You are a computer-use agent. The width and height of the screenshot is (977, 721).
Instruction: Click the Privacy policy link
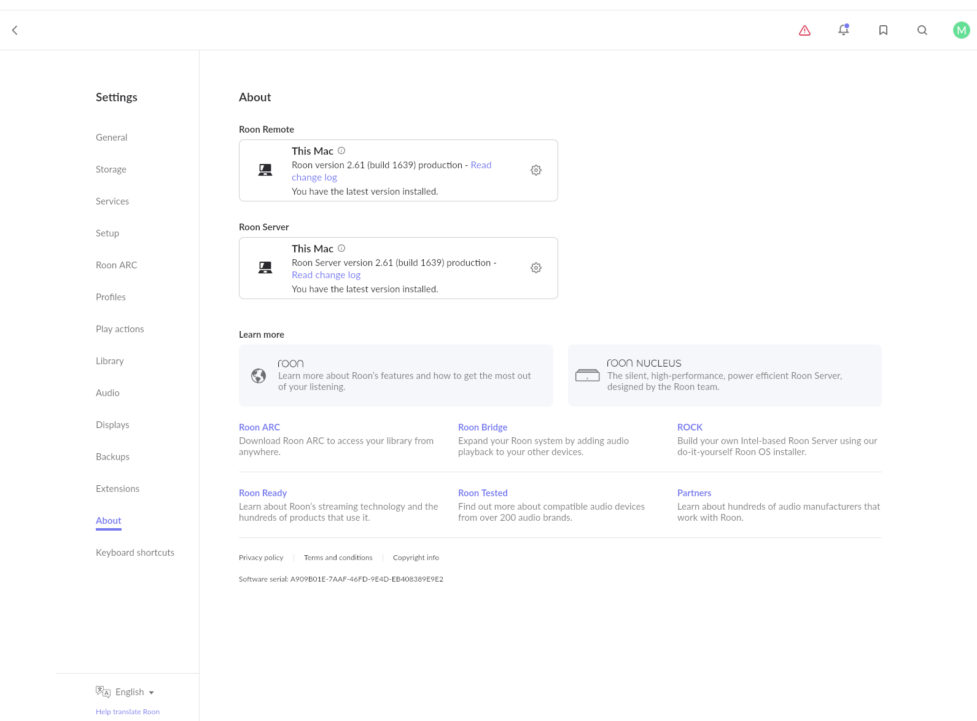tap(261, 558)
